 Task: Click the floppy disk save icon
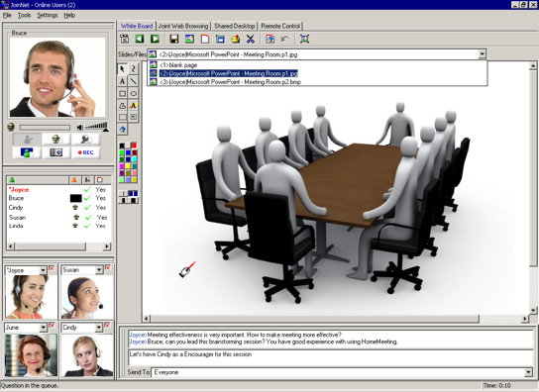point(174,39)
